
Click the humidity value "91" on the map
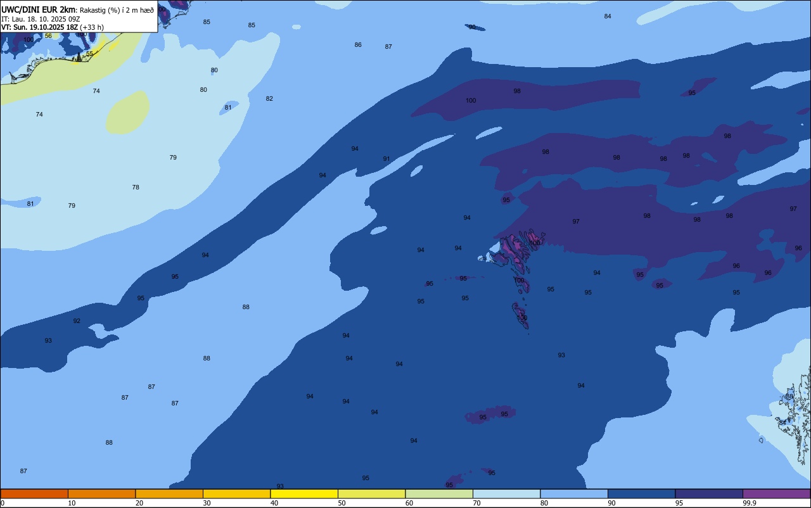click(386, 159)
